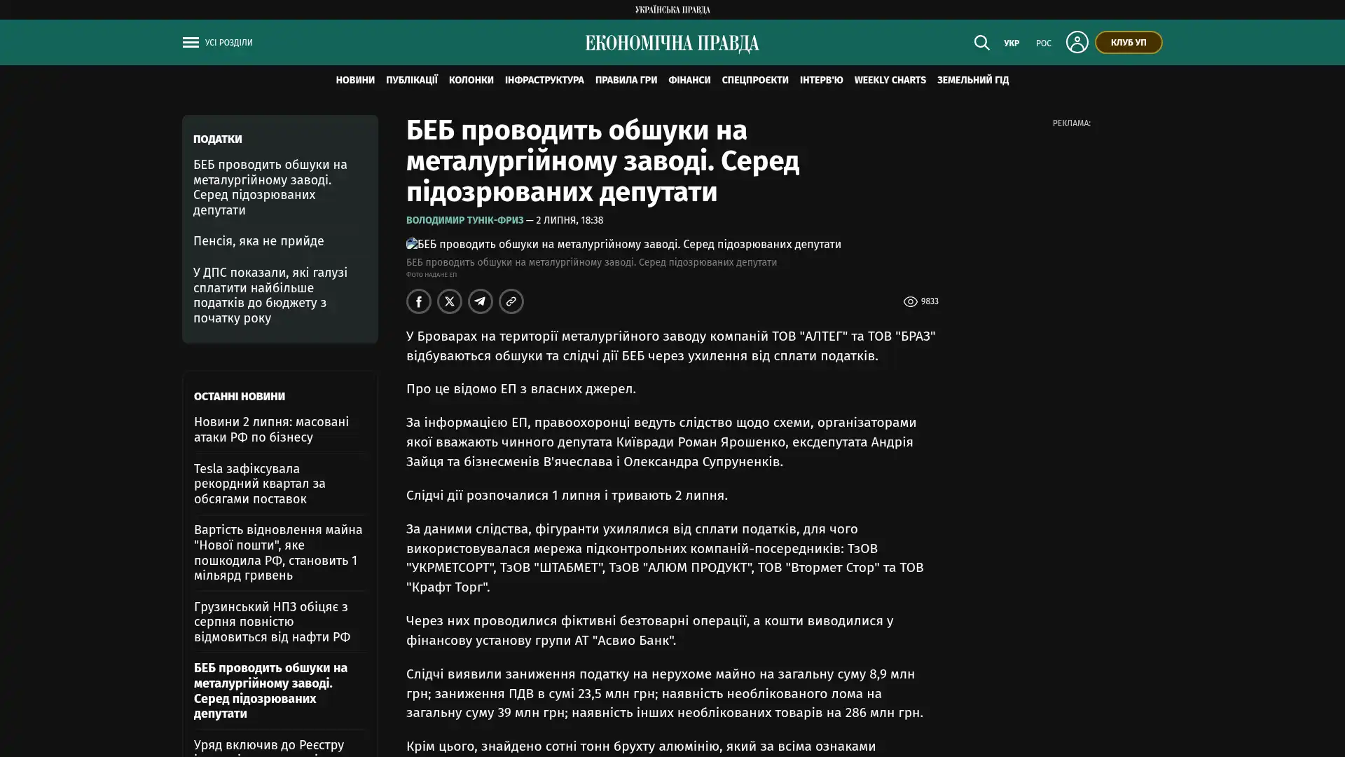This screenshot has width=1345, height=757.
Task: Go to the WEEKLY CHARTS section
Action: (x=890, y=81)
